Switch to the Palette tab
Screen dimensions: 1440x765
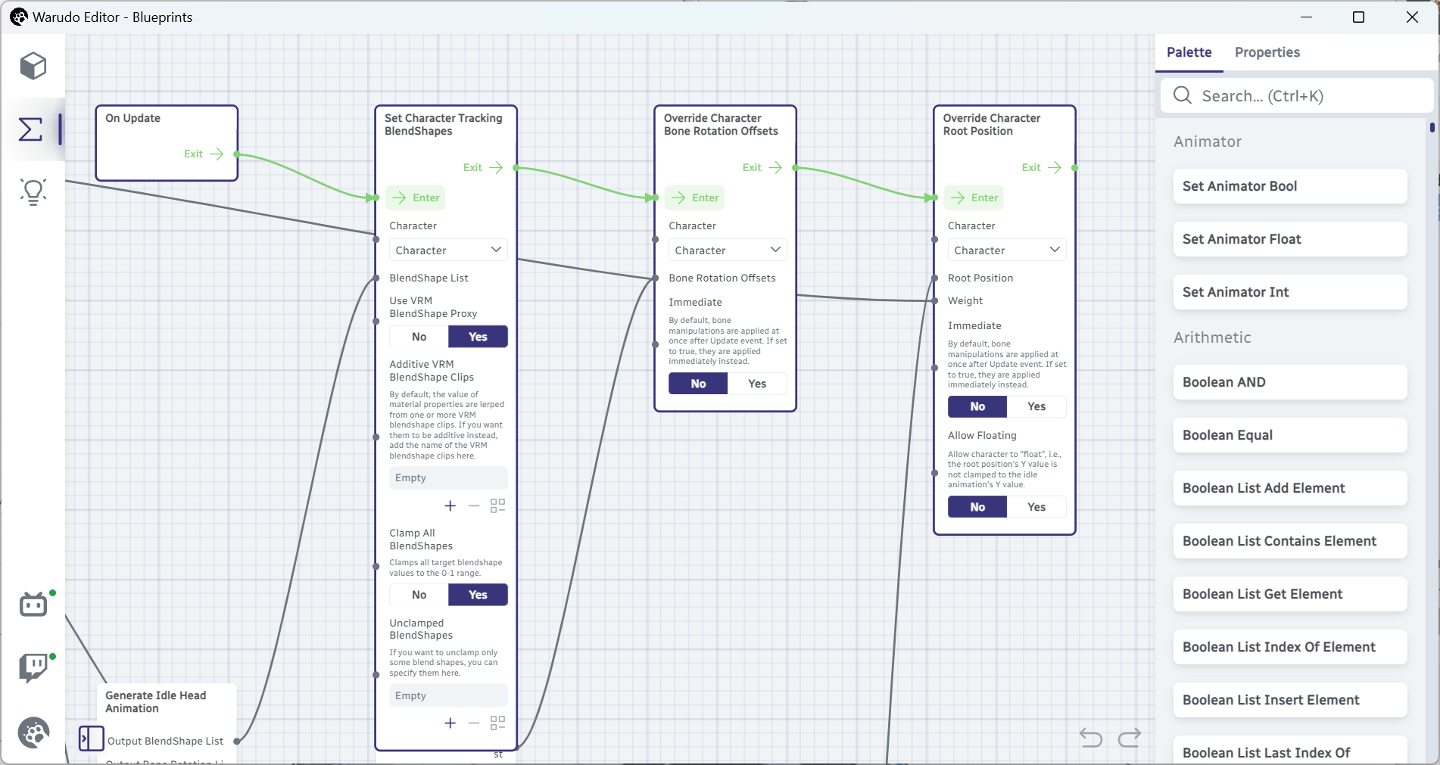pyautogui.click(x=1189, y=52)
